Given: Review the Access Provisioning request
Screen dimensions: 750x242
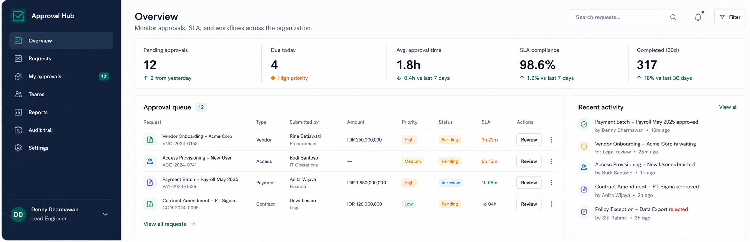Looking at the screenshot, I should [x=529, y=161].
